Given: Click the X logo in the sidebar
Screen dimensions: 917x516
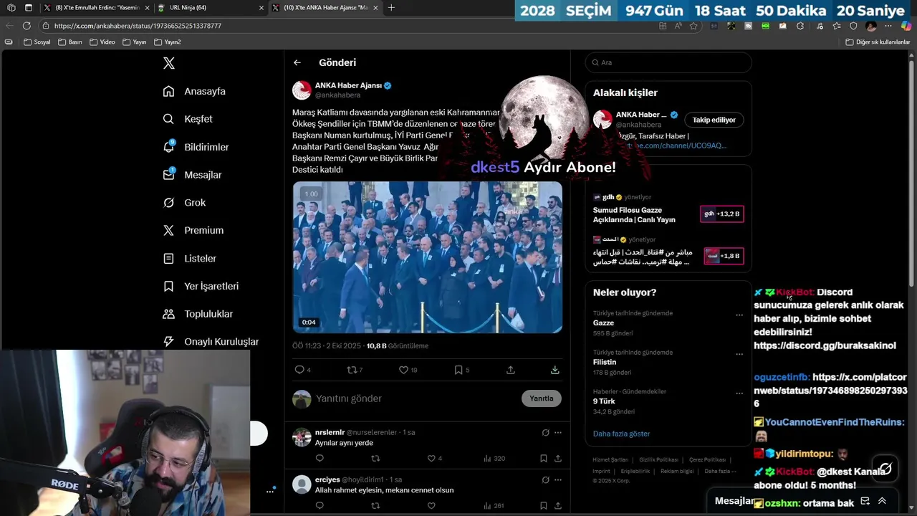Looking at the screenshot, I should tap(169, 63).
